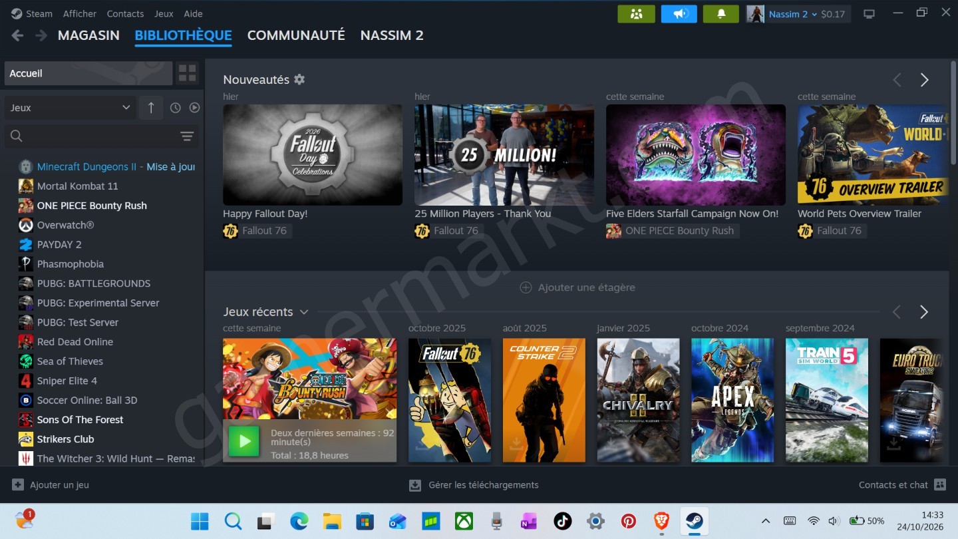This screenshot has height=539, width=958.
Task: Click the main library vertical scrollbar
Action: pos(953,113)
